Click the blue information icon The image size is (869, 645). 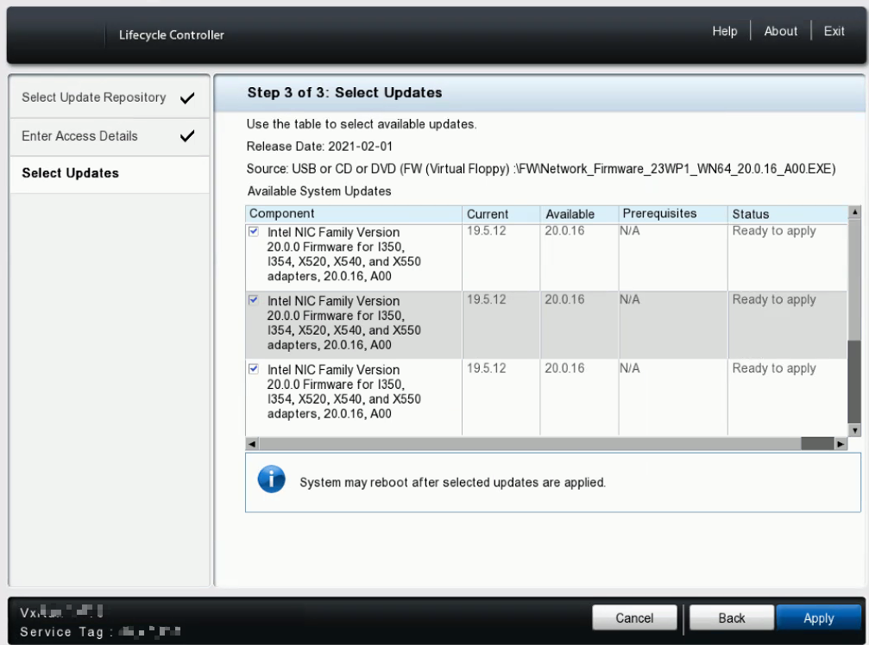pyautogui.click(x=270, y=477)
